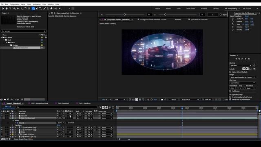Open Range Work Area dropdown
Viewport: 261px width, 147px height.
click(x=242, y=77)
